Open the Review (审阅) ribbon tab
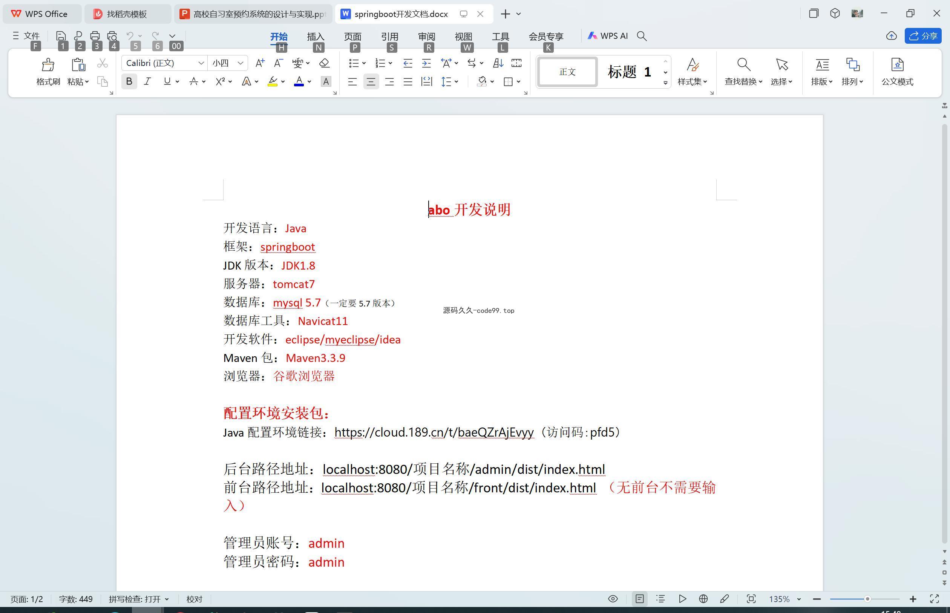950x613 pixels. tap(427, 36)
